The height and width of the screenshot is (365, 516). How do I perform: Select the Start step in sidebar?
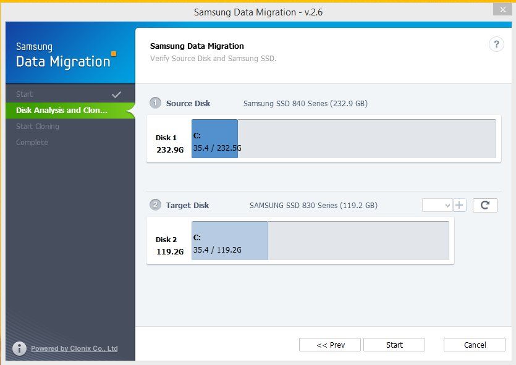pos(24,94)
